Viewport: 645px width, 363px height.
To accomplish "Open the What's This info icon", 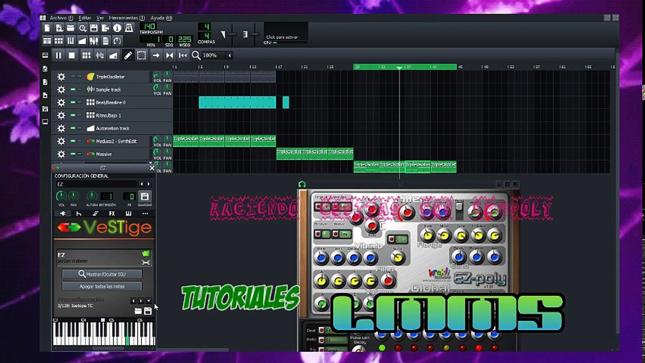I will click(x=117, y=28).
